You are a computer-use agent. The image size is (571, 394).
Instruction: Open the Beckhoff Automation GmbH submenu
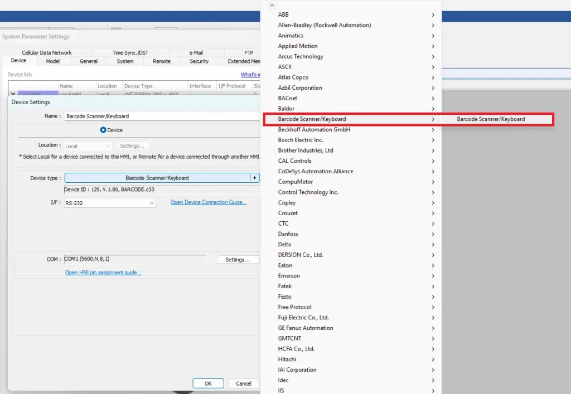coord(314,129)
